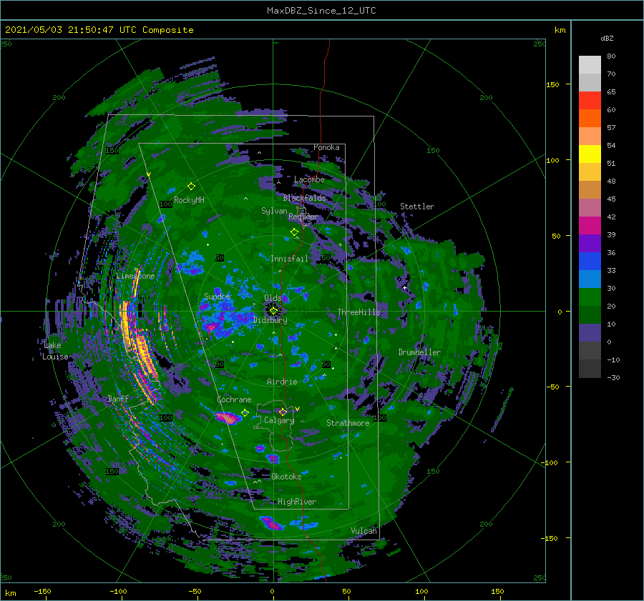
Task: Click the ThreeHills city label
Action: (x=359, y=312)
